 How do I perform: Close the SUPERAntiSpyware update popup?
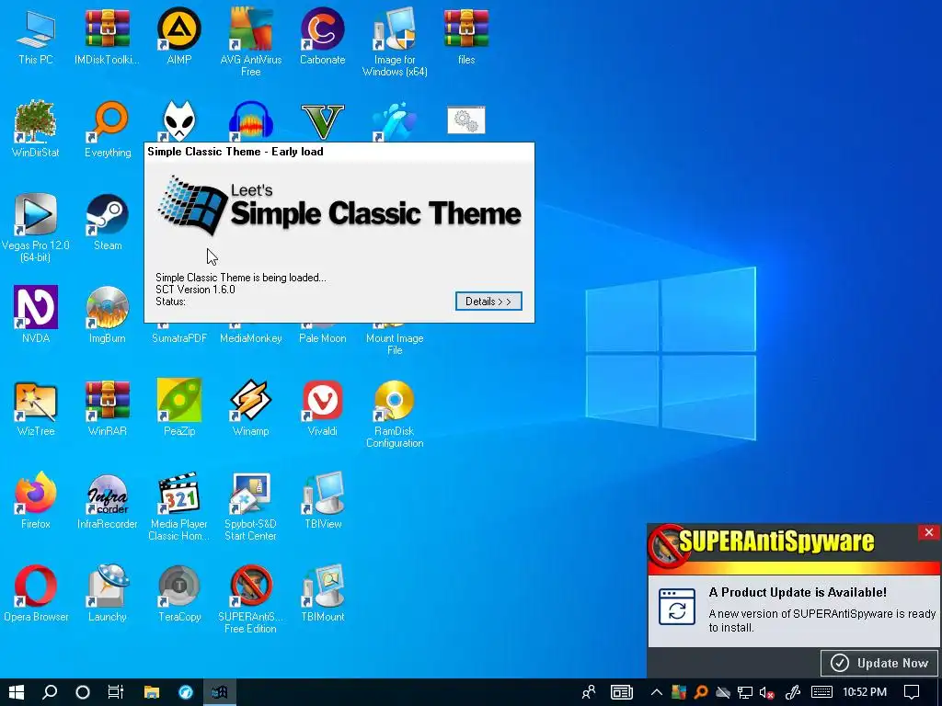pyautogui.click(x=929, y=532)
